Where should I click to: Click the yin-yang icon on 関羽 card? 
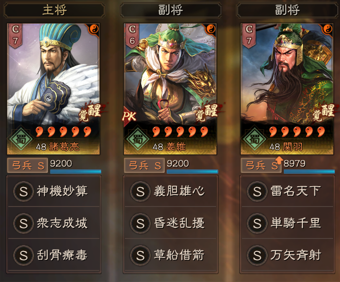click(327, 29)
